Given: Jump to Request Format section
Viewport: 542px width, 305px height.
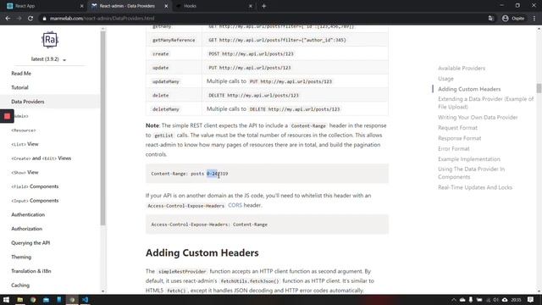Looking at the screenshot, I should (457, 128).
